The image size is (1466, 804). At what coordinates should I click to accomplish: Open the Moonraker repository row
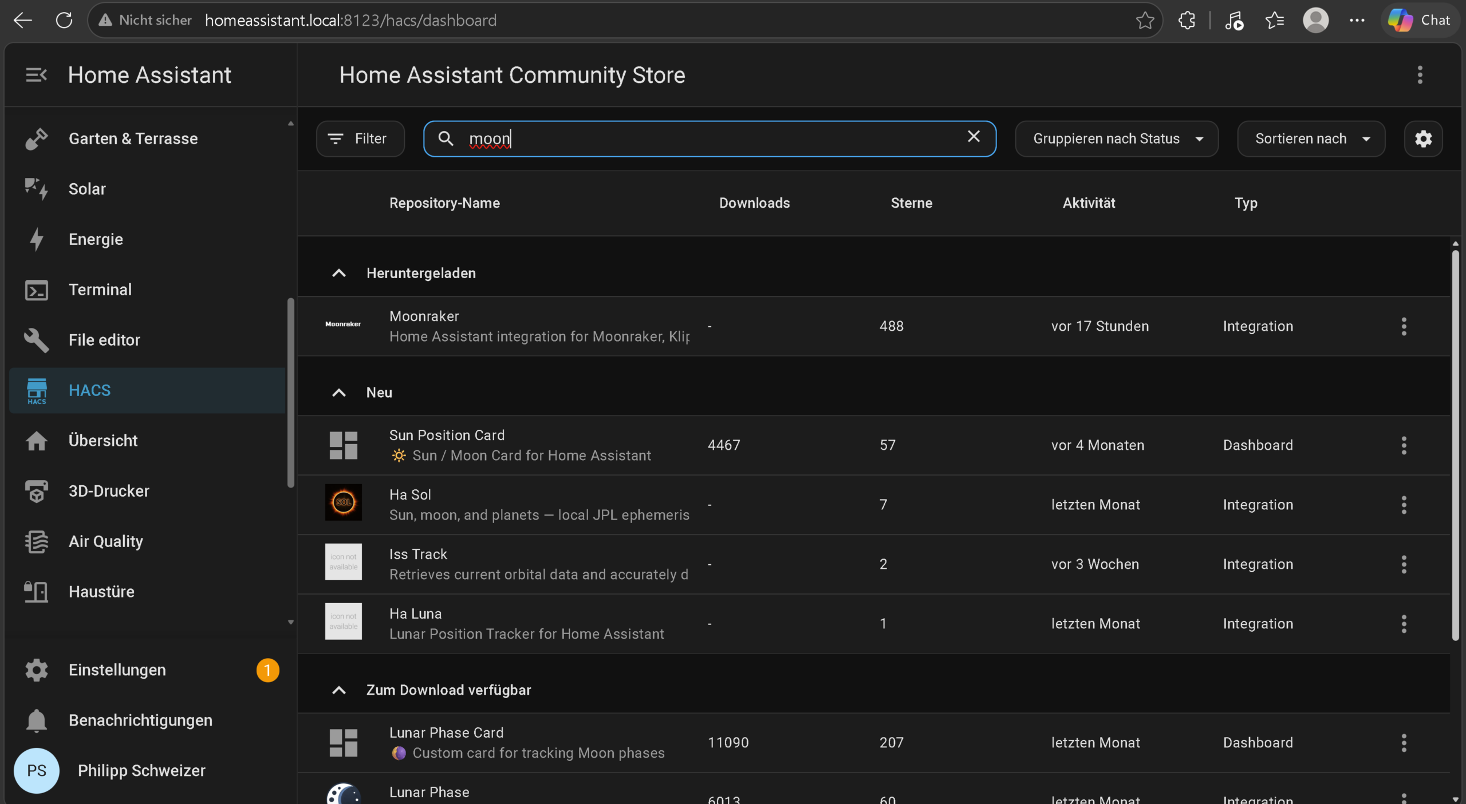[x=874, y=326]
